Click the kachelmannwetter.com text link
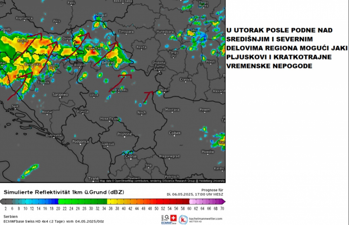 click(x=205, y=218)
